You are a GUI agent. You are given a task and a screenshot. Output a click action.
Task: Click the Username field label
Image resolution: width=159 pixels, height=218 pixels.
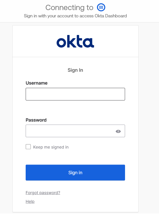click(36, 83)
